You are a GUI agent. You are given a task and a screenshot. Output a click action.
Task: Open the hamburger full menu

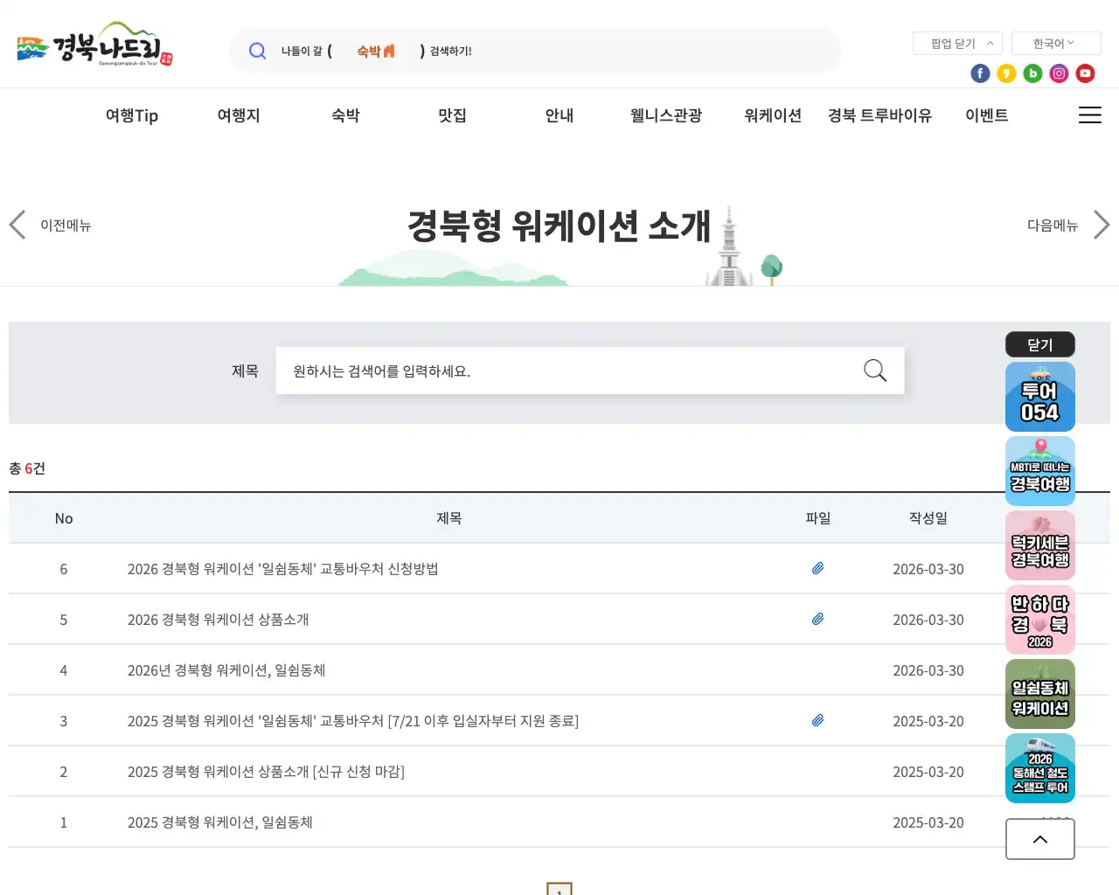1089,115
